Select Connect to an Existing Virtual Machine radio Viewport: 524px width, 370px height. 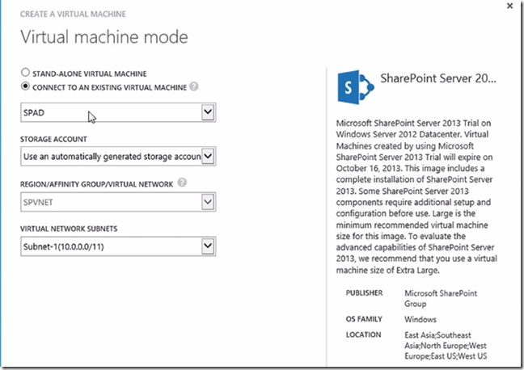coord(25,86)
